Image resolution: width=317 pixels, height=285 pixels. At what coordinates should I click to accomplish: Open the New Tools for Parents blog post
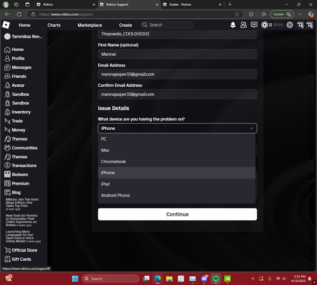tap(22, 220)
